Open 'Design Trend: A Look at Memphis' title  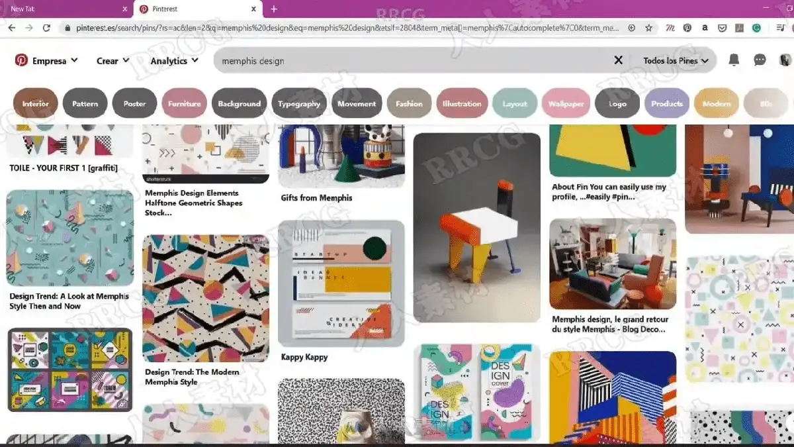point(69,301)
